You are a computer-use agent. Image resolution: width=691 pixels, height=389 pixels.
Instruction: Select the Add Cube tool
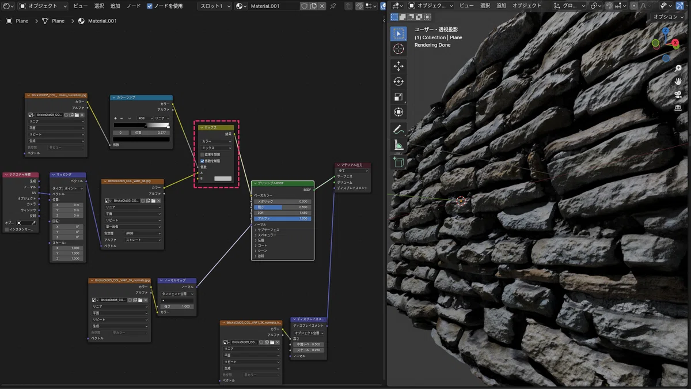(398, 163)
